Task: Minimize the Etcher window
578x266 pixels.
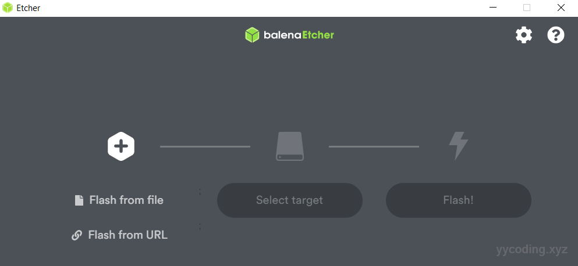Action: pyautogui.click(x=493, y=8)
